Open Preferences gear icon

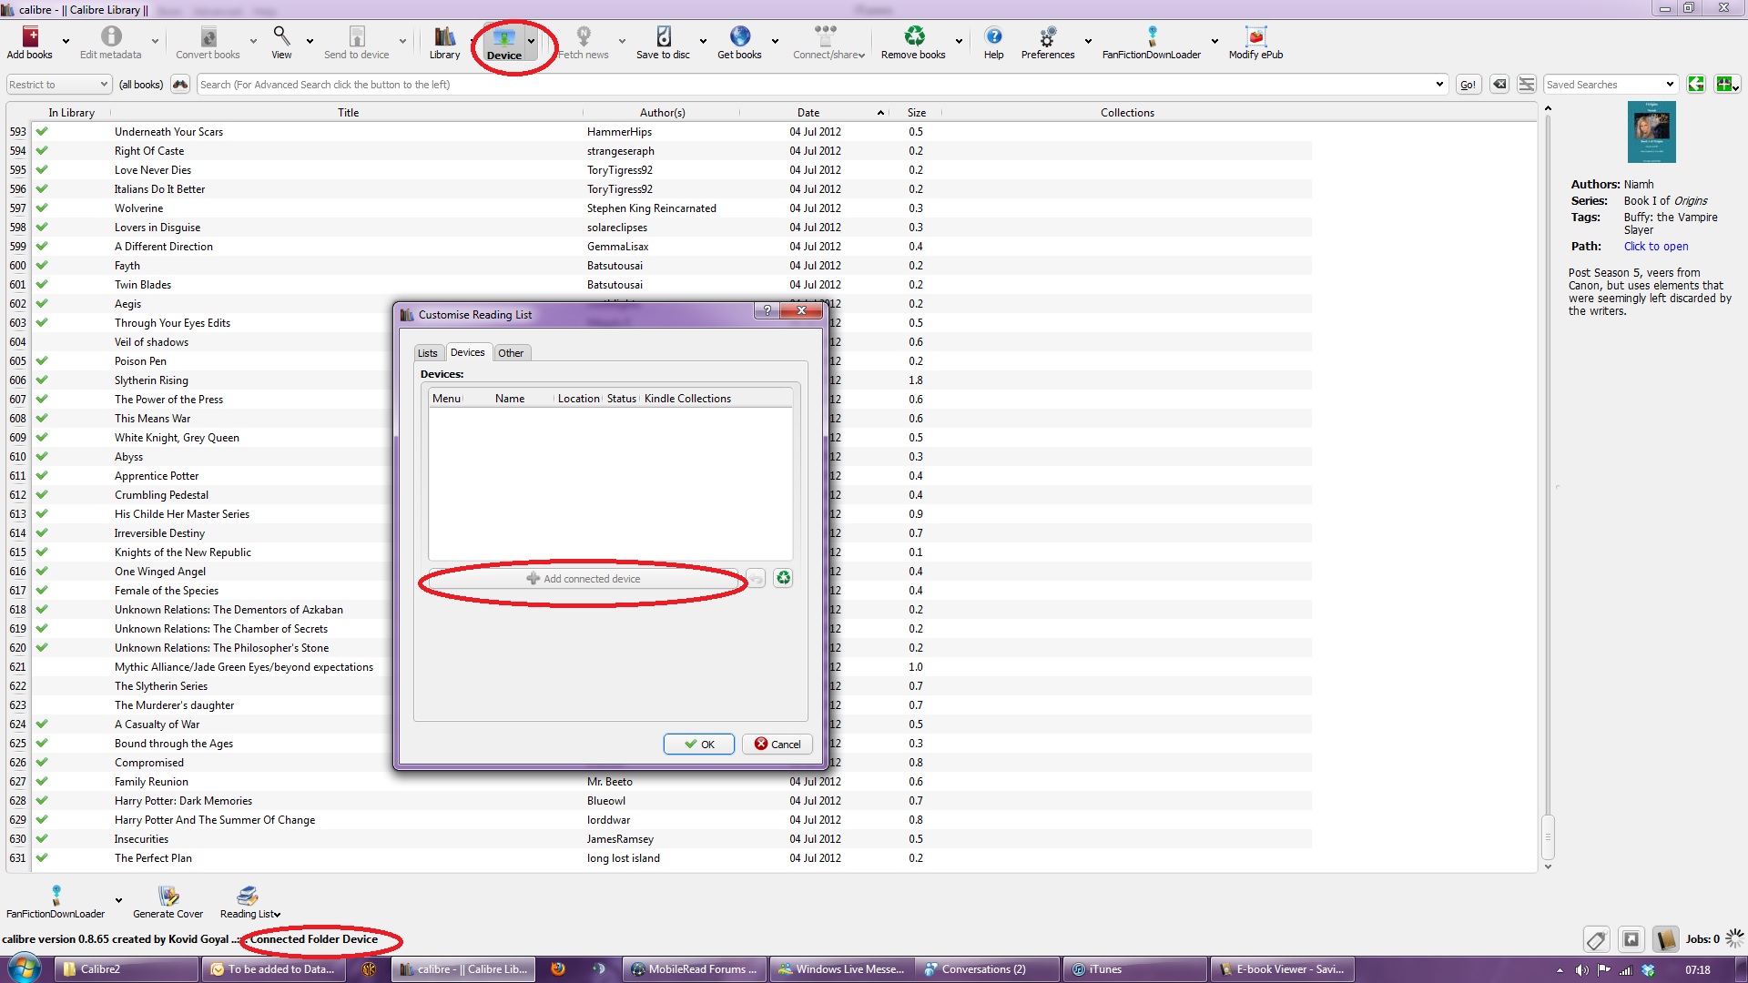point(1047,37)
